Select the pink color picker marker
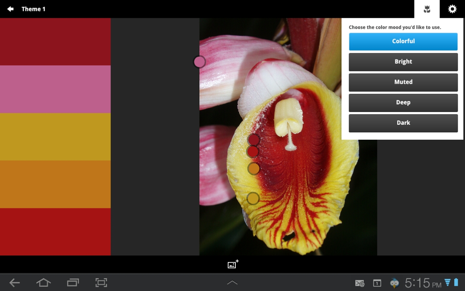This screenshot has width=465, height=291. point(199,62)
